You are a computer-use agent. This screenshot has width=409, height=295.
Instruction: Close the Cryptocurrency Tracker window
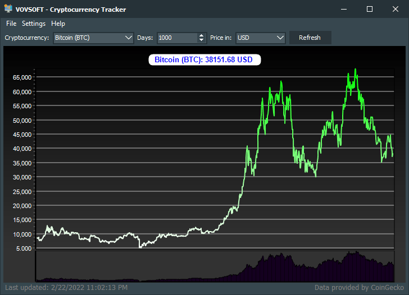(x=396, y=9)
